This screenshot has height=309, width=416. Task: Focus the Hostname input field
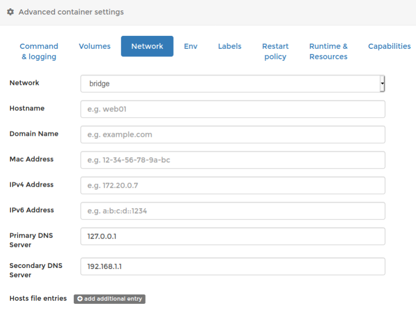click(232, 109)
